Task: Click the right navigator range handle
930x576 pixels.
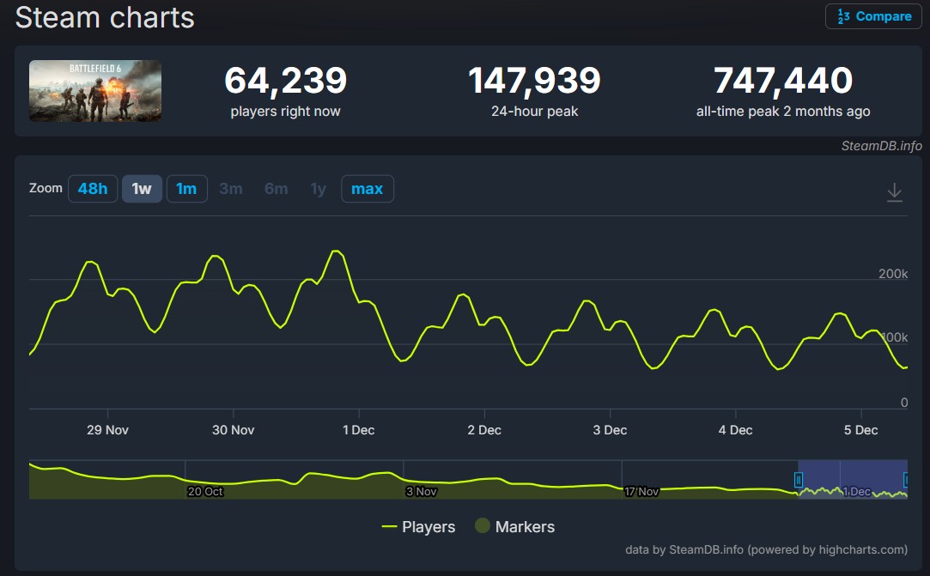Action: tap(907, 479)
